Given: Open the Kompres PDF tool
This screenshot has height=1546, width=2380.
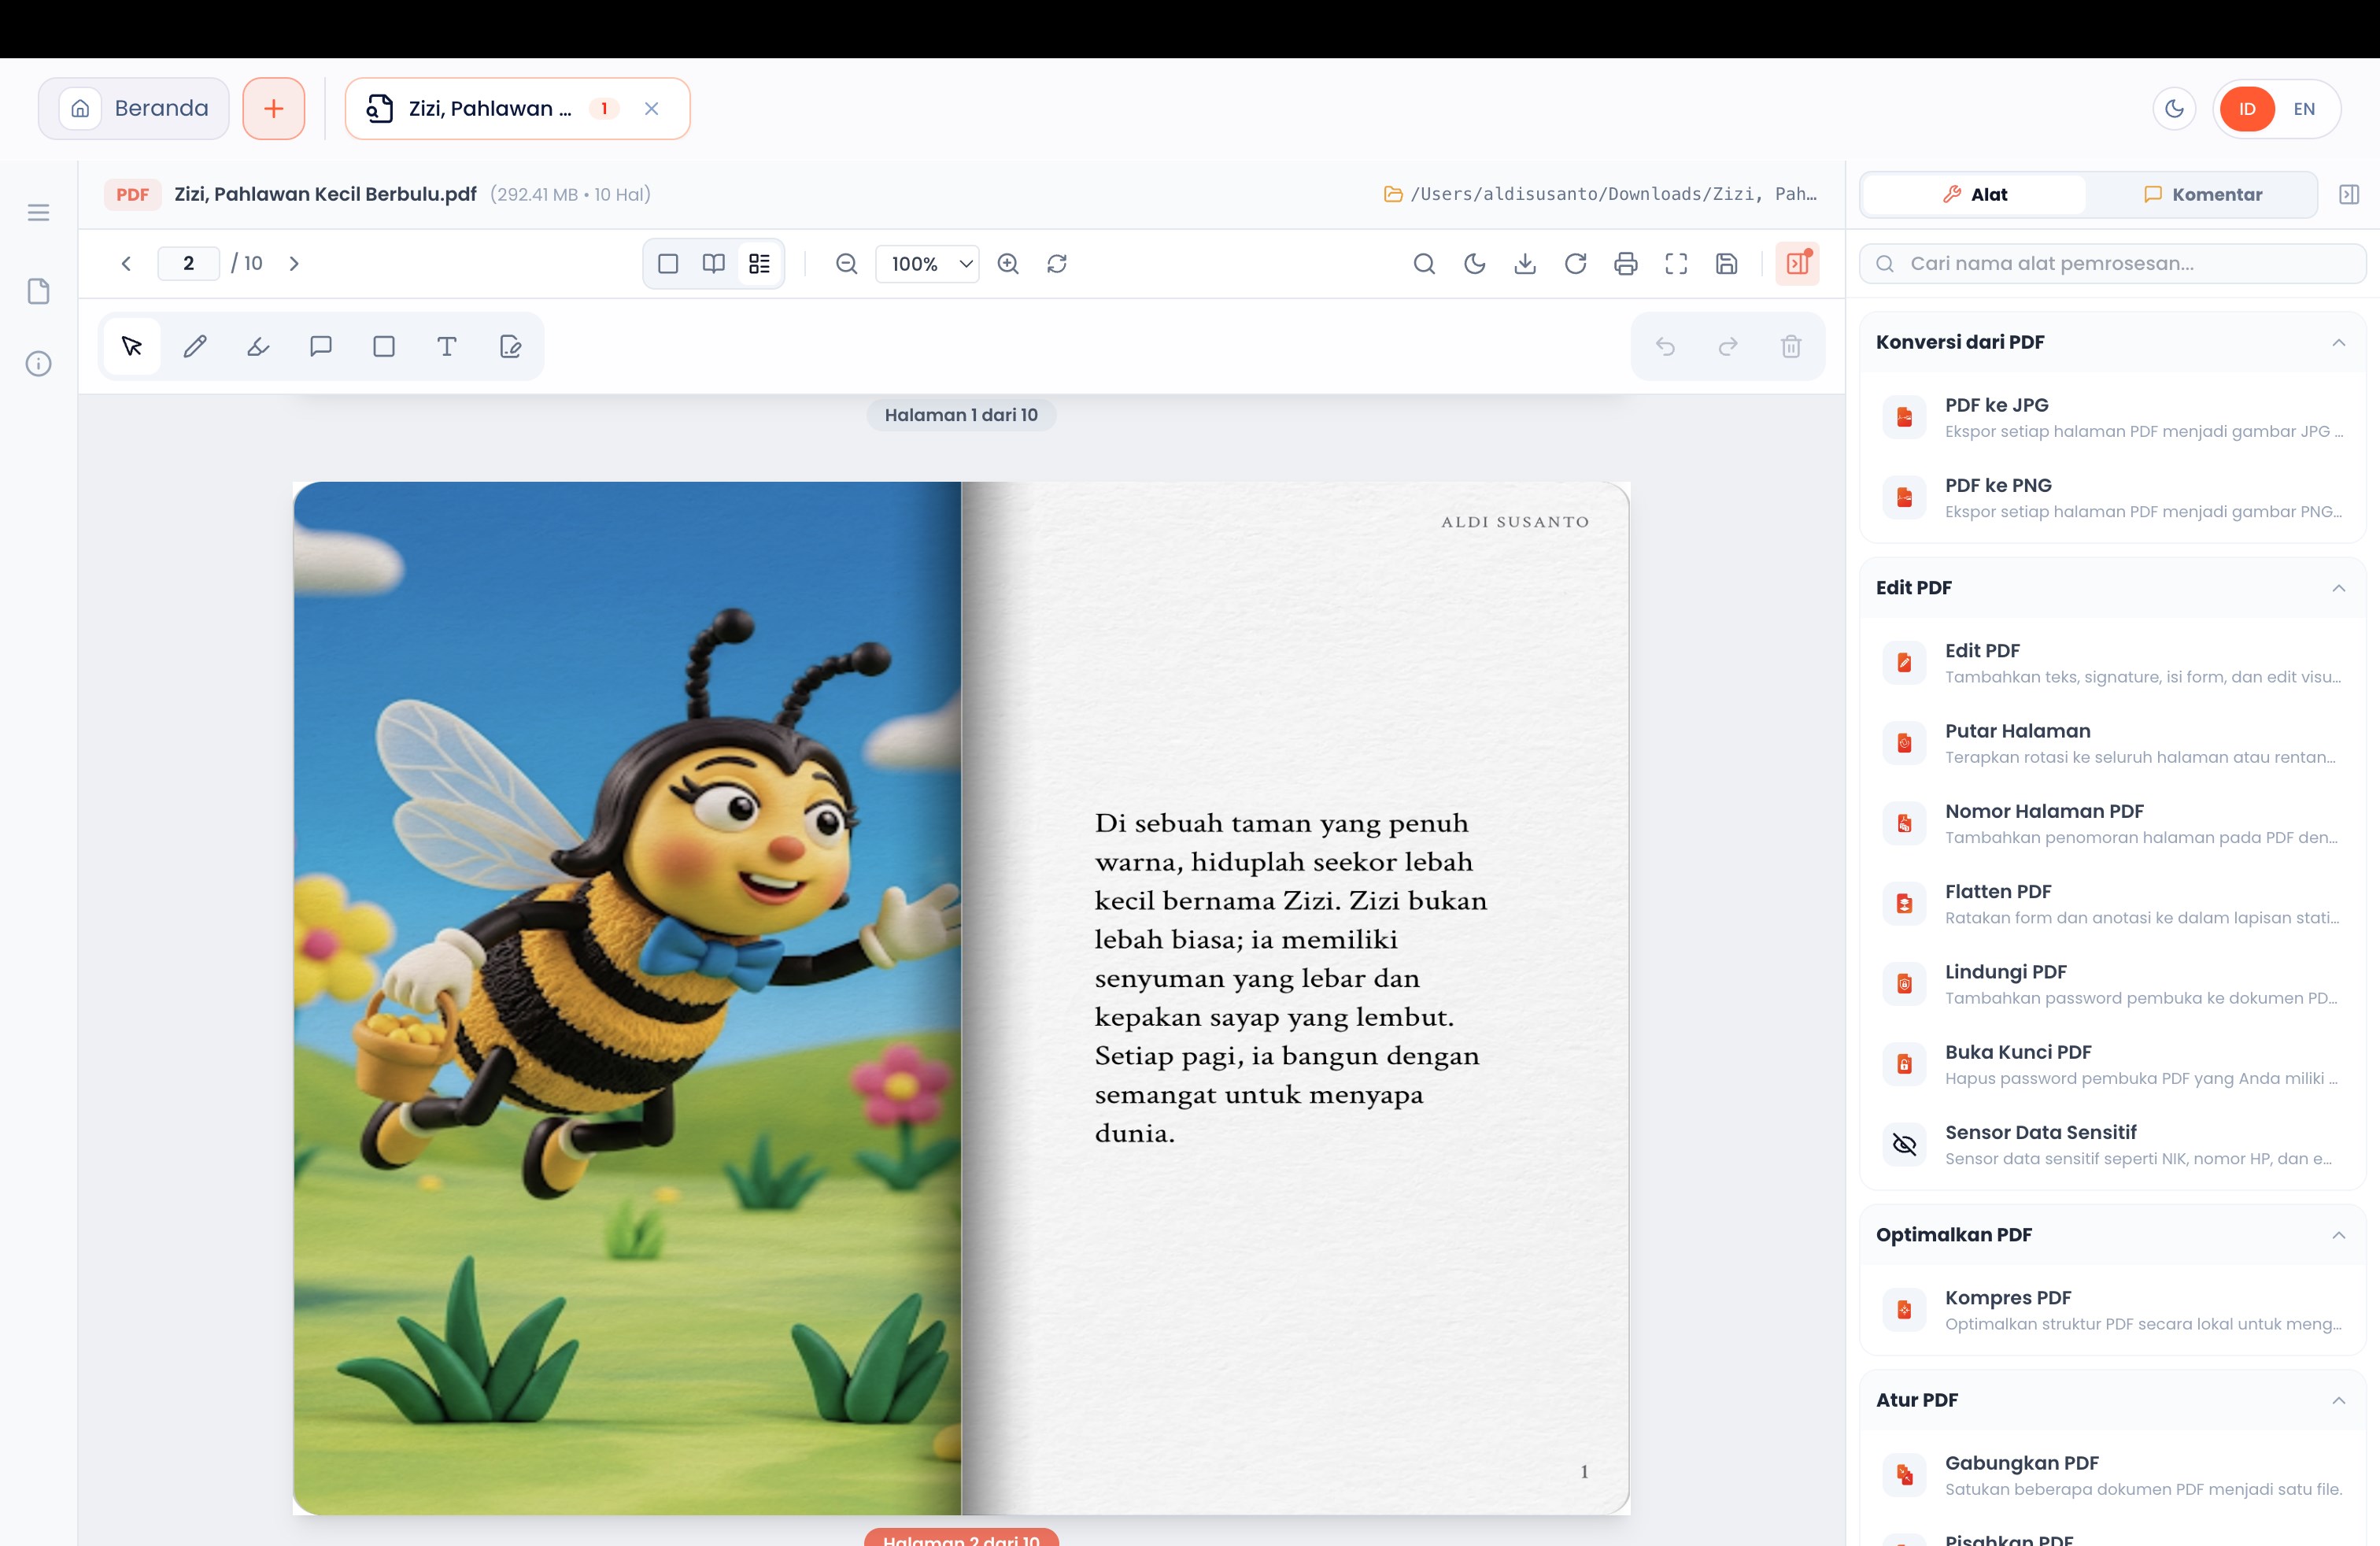Looking at the screenshot, I should (2112, 1309).
